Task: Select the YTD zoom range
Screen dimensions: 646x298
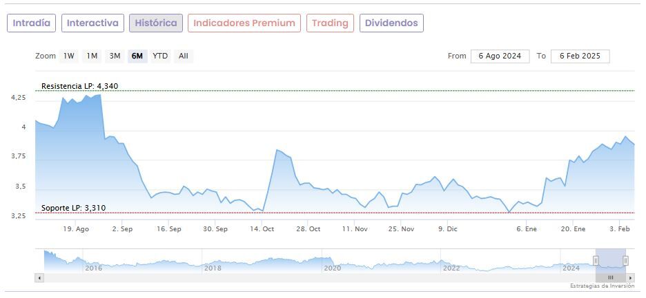Action: pyautogui.click(x=160, y=56)
